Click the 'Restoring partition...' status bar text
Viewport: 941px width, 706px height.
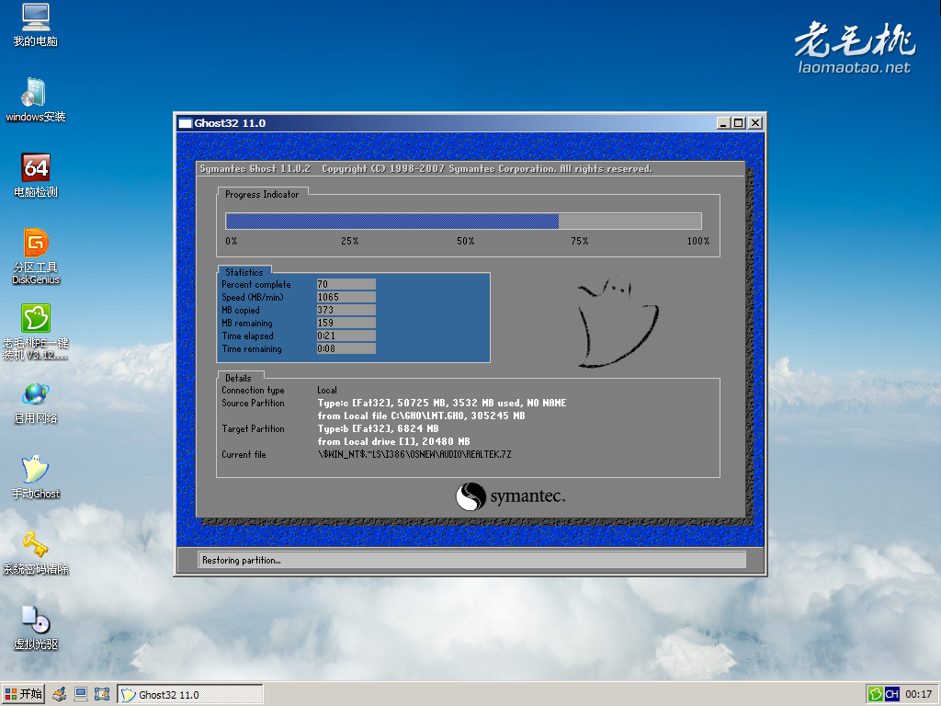click(x=242, y=560)
